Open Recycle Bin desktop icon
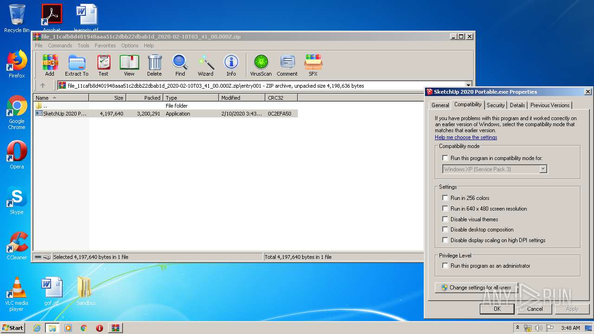Viewport: 594px width, 334px height. pos(17,19)
